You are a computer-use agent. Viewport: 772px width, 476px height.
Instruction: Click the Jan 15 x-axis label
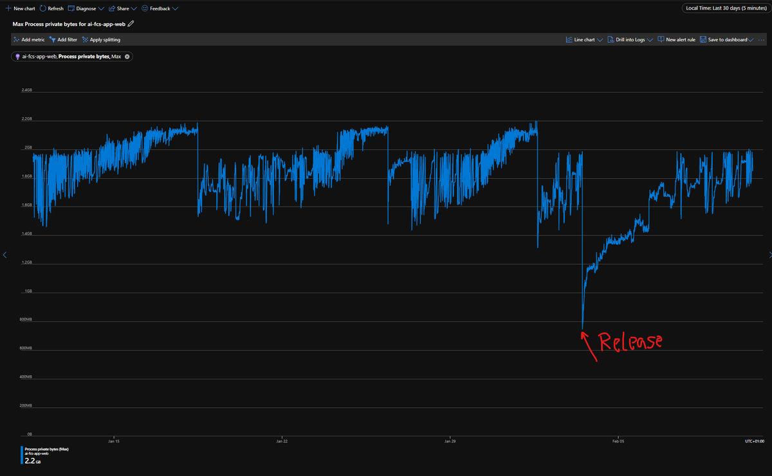coord(114,441)
